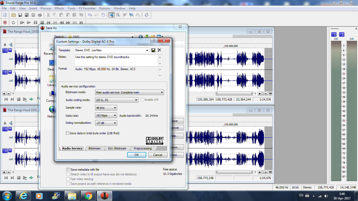
Task: Toggle Save project as path reference checkbox
Action: [x=68, y=184]
